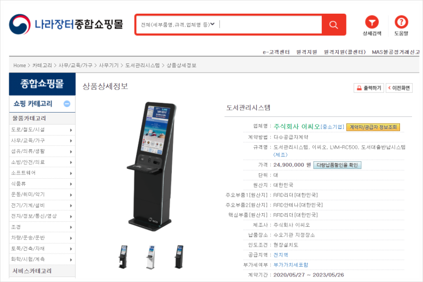Expand 섬유/의류/생활 category
The image size is (423, 282).
(x=42, y=151)
